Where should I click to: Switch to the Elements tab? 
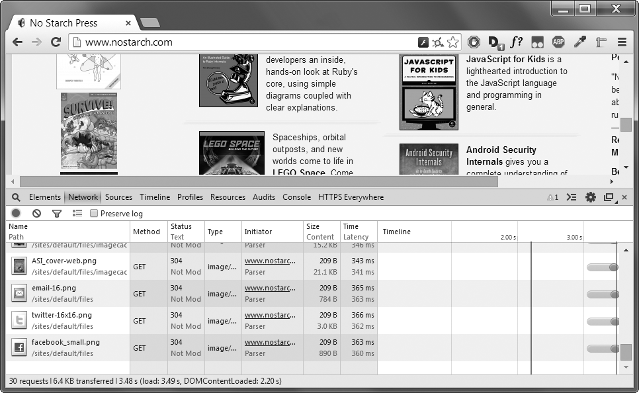(x=45, y=197)
